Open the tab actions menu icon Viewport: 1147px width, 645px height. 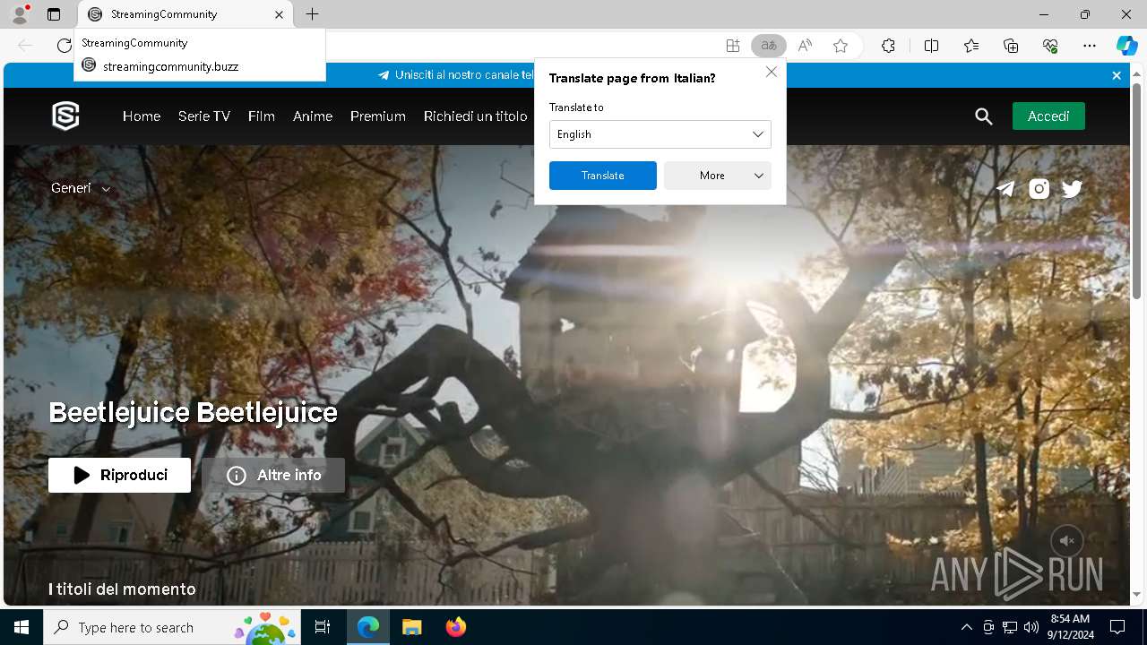[x=54, y=14]
